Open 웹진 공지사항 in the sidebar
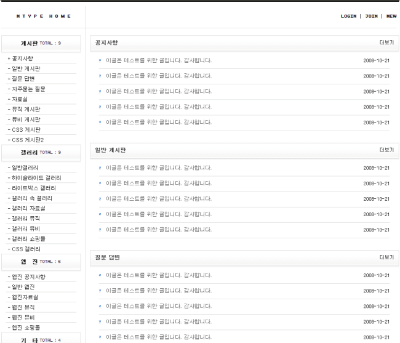 [28, 277]
